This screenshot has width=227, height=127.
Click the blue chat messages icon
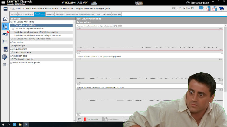coord(202,8)
